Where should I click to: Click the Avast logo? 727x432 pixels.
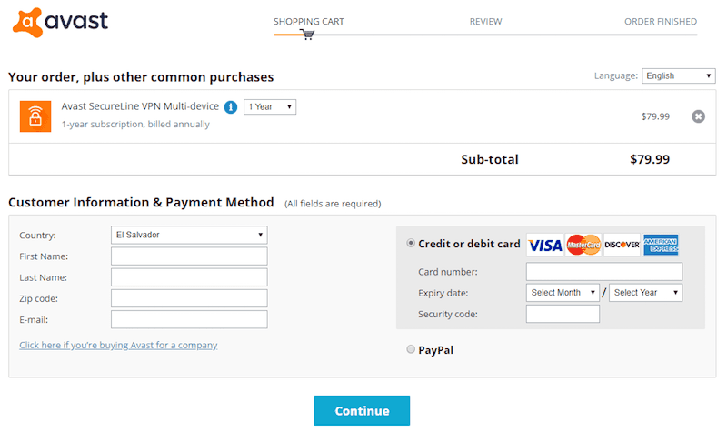tap(60, 20)
